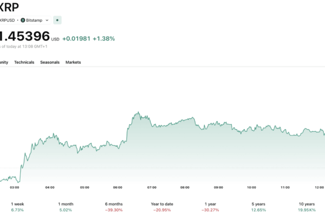
Task: Click the Bitstamp exchange logo icon
Action: 23,20
